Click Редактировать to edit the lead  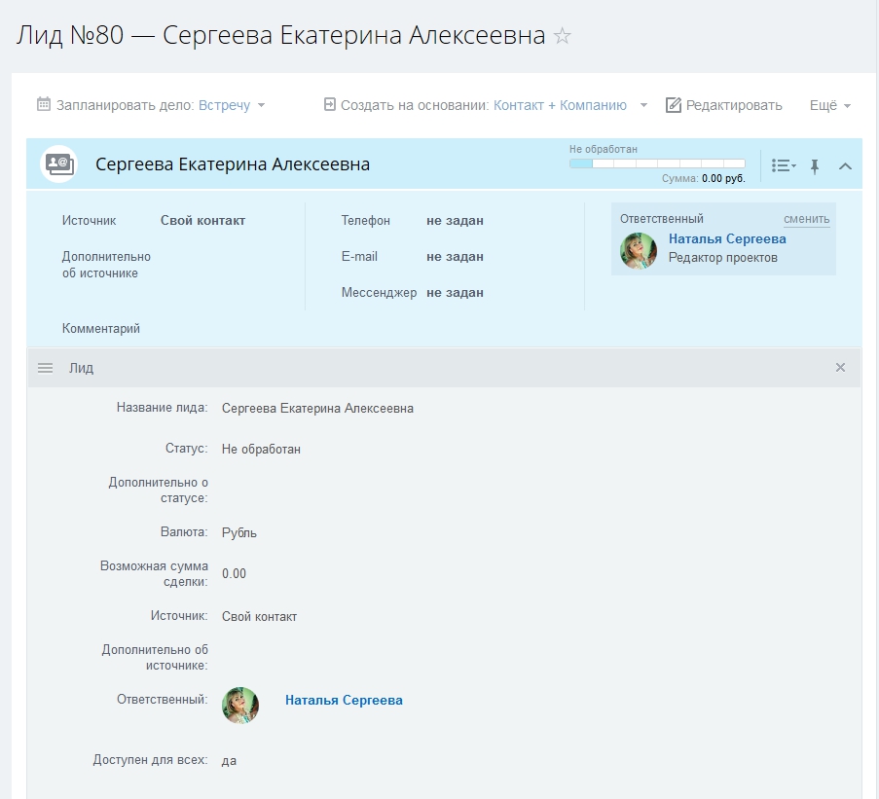(733, 105)
